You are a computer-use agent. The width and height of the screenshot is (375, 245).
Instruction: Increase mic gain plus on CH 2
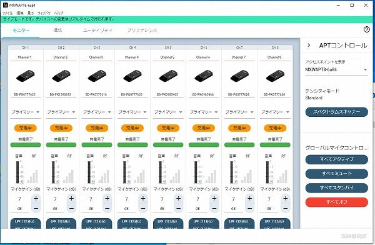point(71,198)
